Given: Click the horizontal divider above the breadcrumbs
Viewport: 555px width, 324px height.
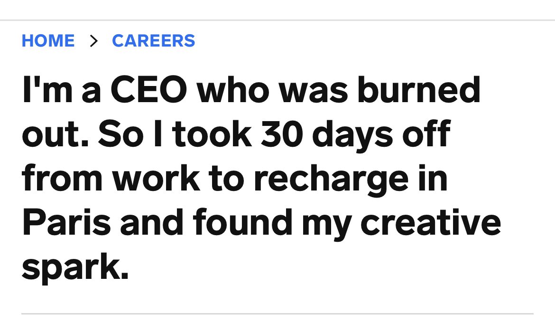Looking at the screenshot, I should [277, 20].
